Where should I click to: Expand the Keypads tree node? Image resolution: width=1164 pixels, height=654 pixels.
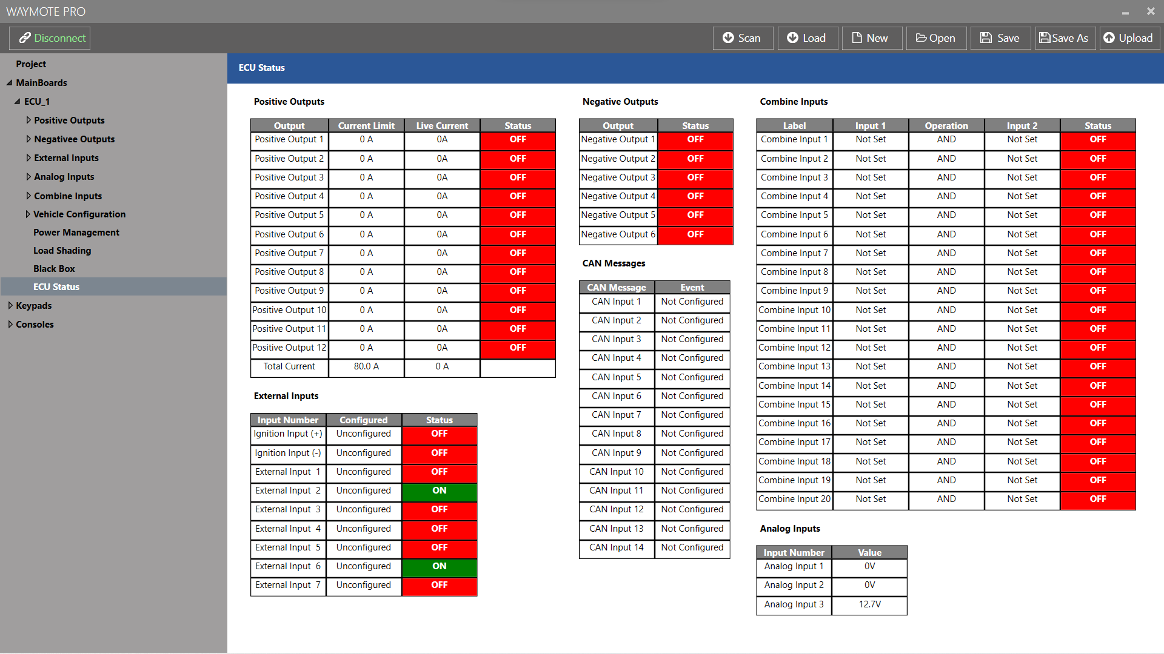tap(10, 306)
